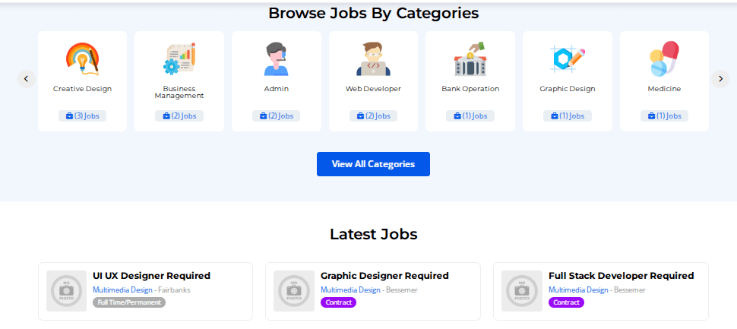Click the Contract tag on Graphic Designer job
The image size is (737, 329).
(338, 302)
